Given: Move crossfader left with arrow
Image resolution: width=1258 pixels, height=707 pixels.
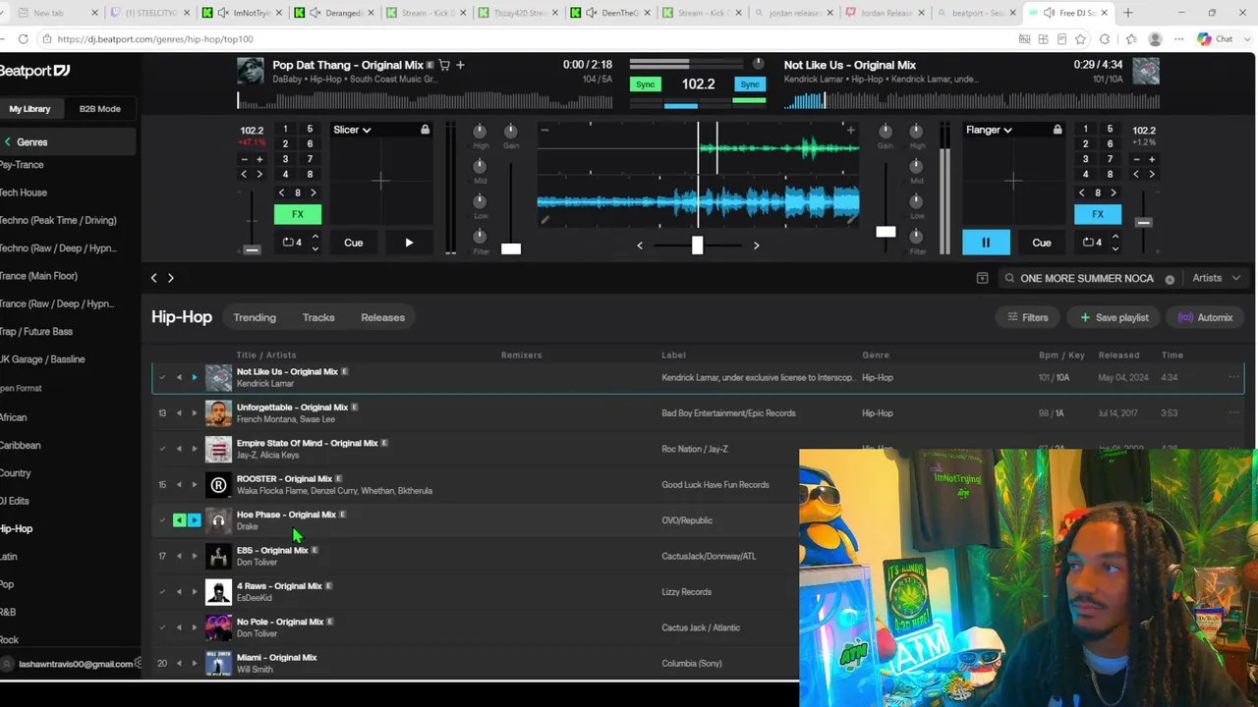Looking at the screenshot, I should tap(640, 245).
